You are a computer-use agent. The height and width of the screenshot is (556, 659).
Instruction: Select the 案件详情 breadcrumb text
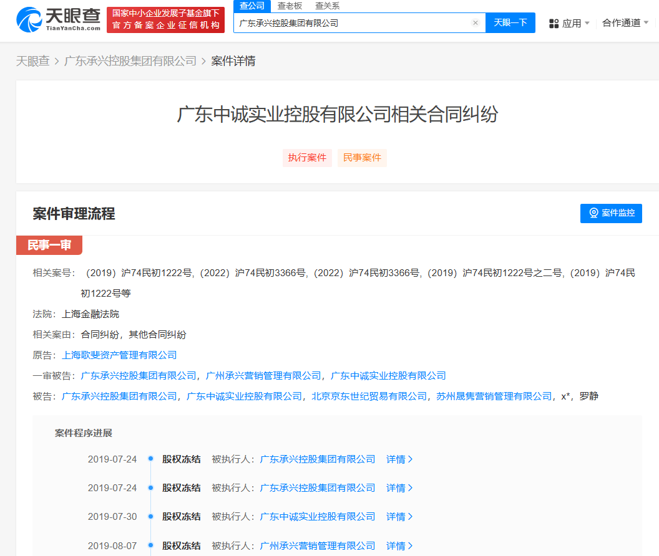coord(233,61)
